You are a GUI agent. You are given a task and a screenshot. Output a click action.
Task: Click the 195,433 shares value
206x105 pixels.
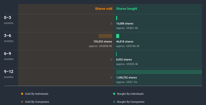pos(103,41)
